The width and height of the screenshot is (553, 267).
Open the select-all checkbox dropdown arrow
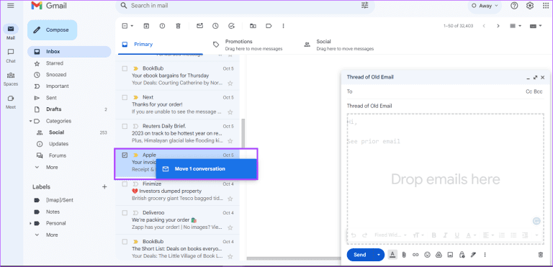click(132, 26)
